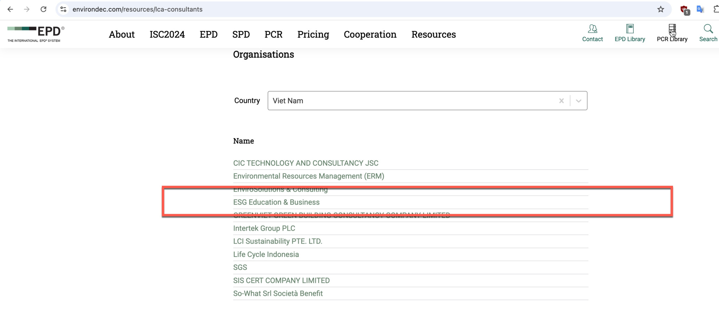Open the Contact page icon

[592, 29]
